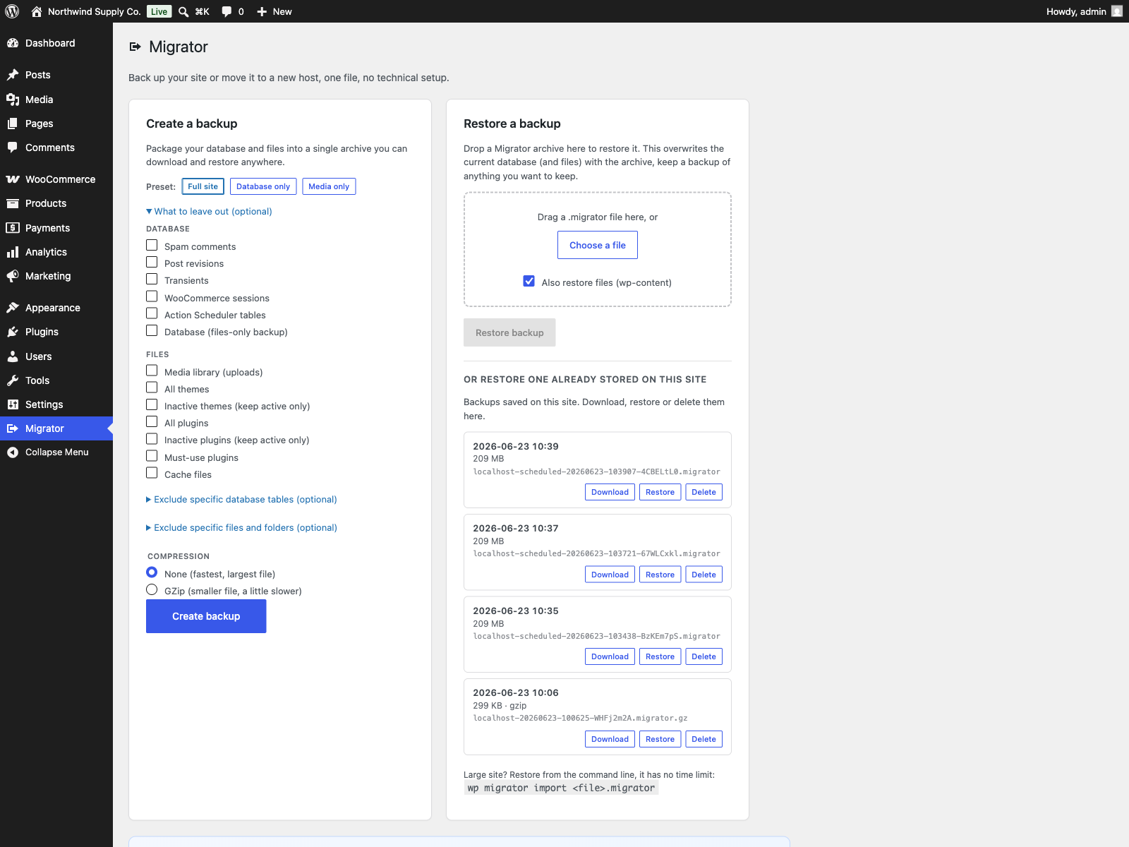The height and width of the screenshot is (847, 1129).
Task: Click the Migrator icon beside page title
Action: pos(135,47)
